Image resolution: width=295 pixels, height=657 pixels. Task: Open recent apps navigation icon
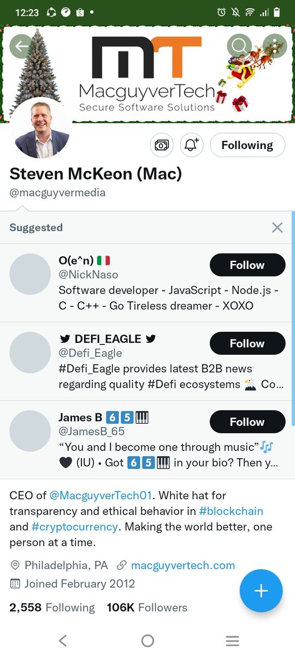click(x=232, y=641)
